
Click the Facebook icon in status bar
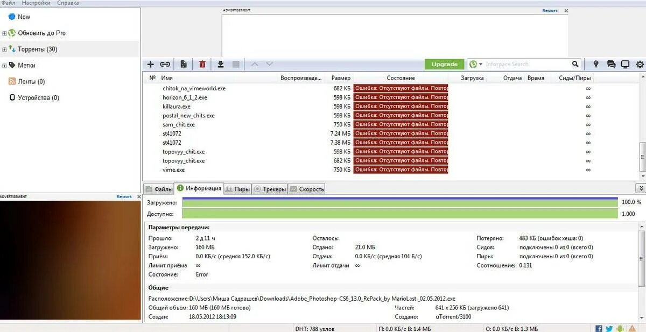click(x=599, y=328)
